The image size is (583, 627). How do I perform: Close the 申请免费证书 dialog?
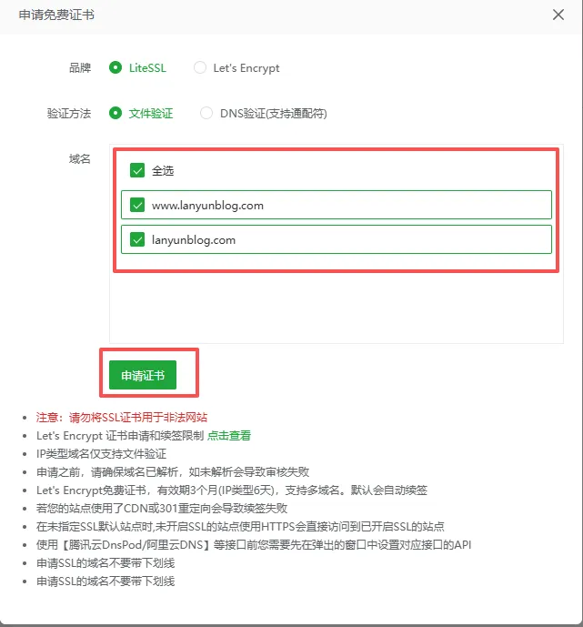click(x=558, y=15)
